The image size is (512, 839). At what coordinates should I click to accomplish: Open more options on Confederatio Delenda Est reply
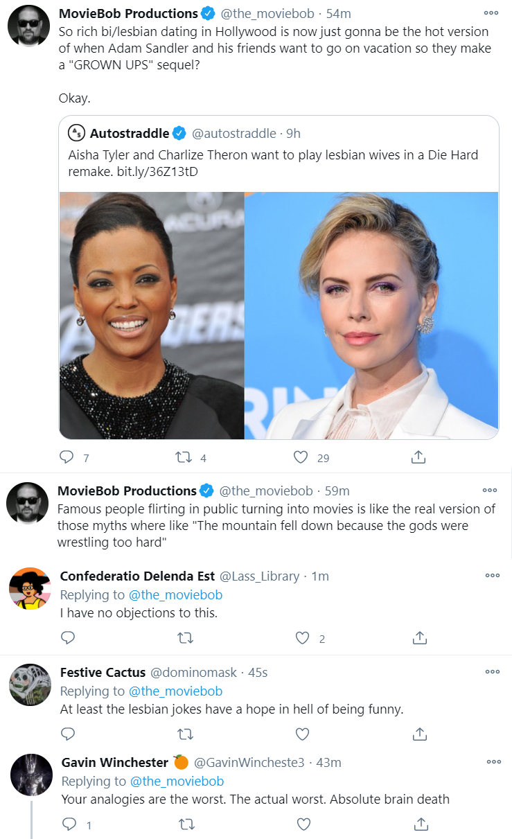[x=492, y=575]
